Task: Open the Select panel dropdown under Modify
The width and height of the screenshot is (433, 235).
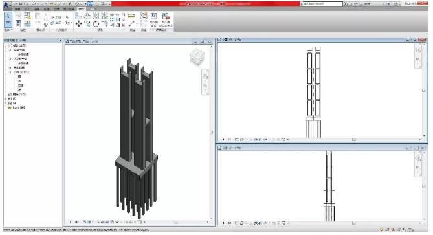Action: coord(8,30)
